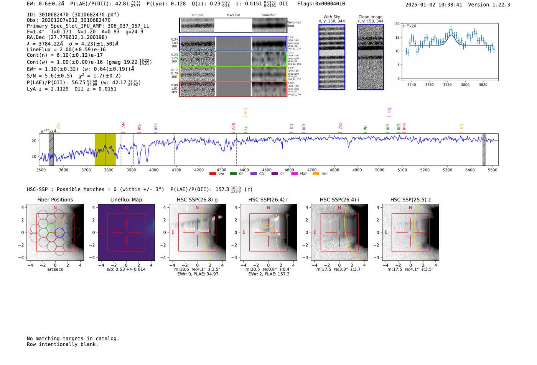The height and width of the screenshot is (365, 537).
Task: Select the magenta MgII legend swatch
Action: tap(295, 173)
